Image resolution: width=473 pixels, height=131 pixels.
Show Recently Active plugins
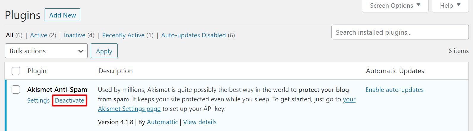point(123,35)
